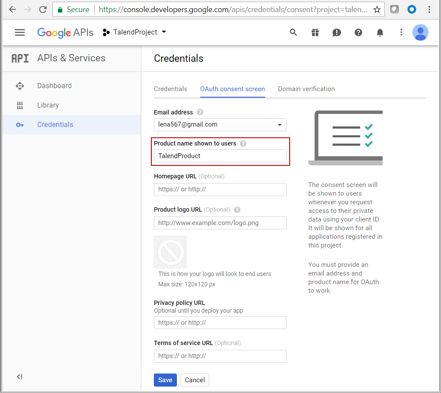Viewport: 441px width, 393px height.
Task: Click the APIs & Services heading
Action: pyautogui.click(x=71, y=58)
